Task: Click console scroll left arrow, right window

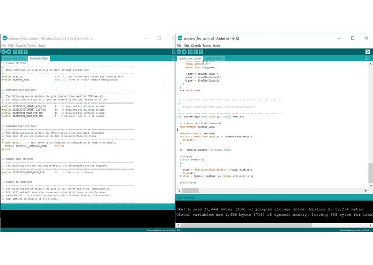Action: (x=178, y=225)
